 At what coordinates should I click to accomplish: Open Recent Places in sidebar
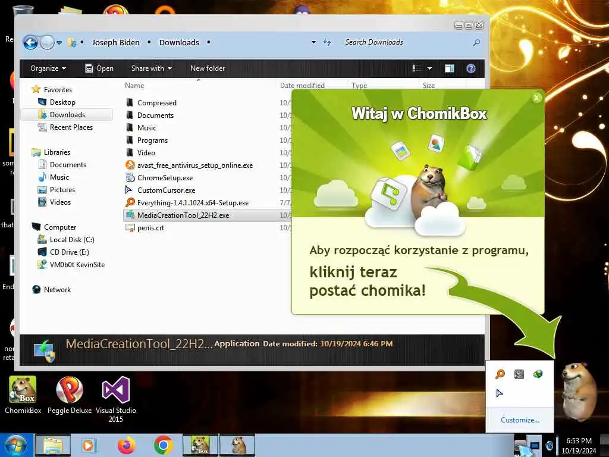click(65, 127)
